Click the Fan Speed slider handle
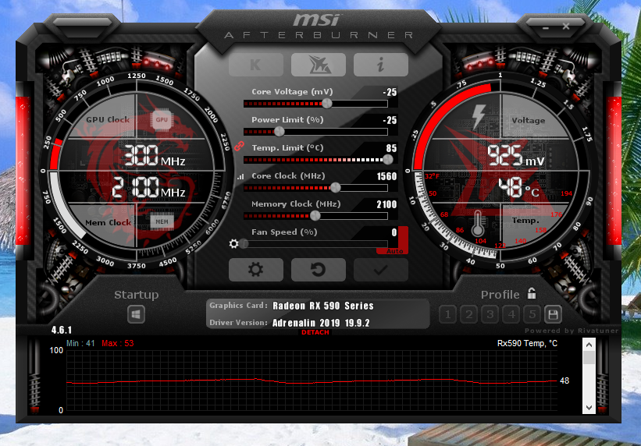 (x=244, y=244)
